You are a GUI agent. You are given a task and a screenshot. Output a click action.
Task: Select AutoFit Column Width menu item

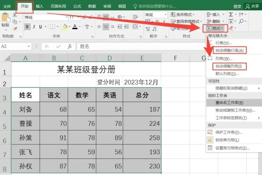click(230, 66)
